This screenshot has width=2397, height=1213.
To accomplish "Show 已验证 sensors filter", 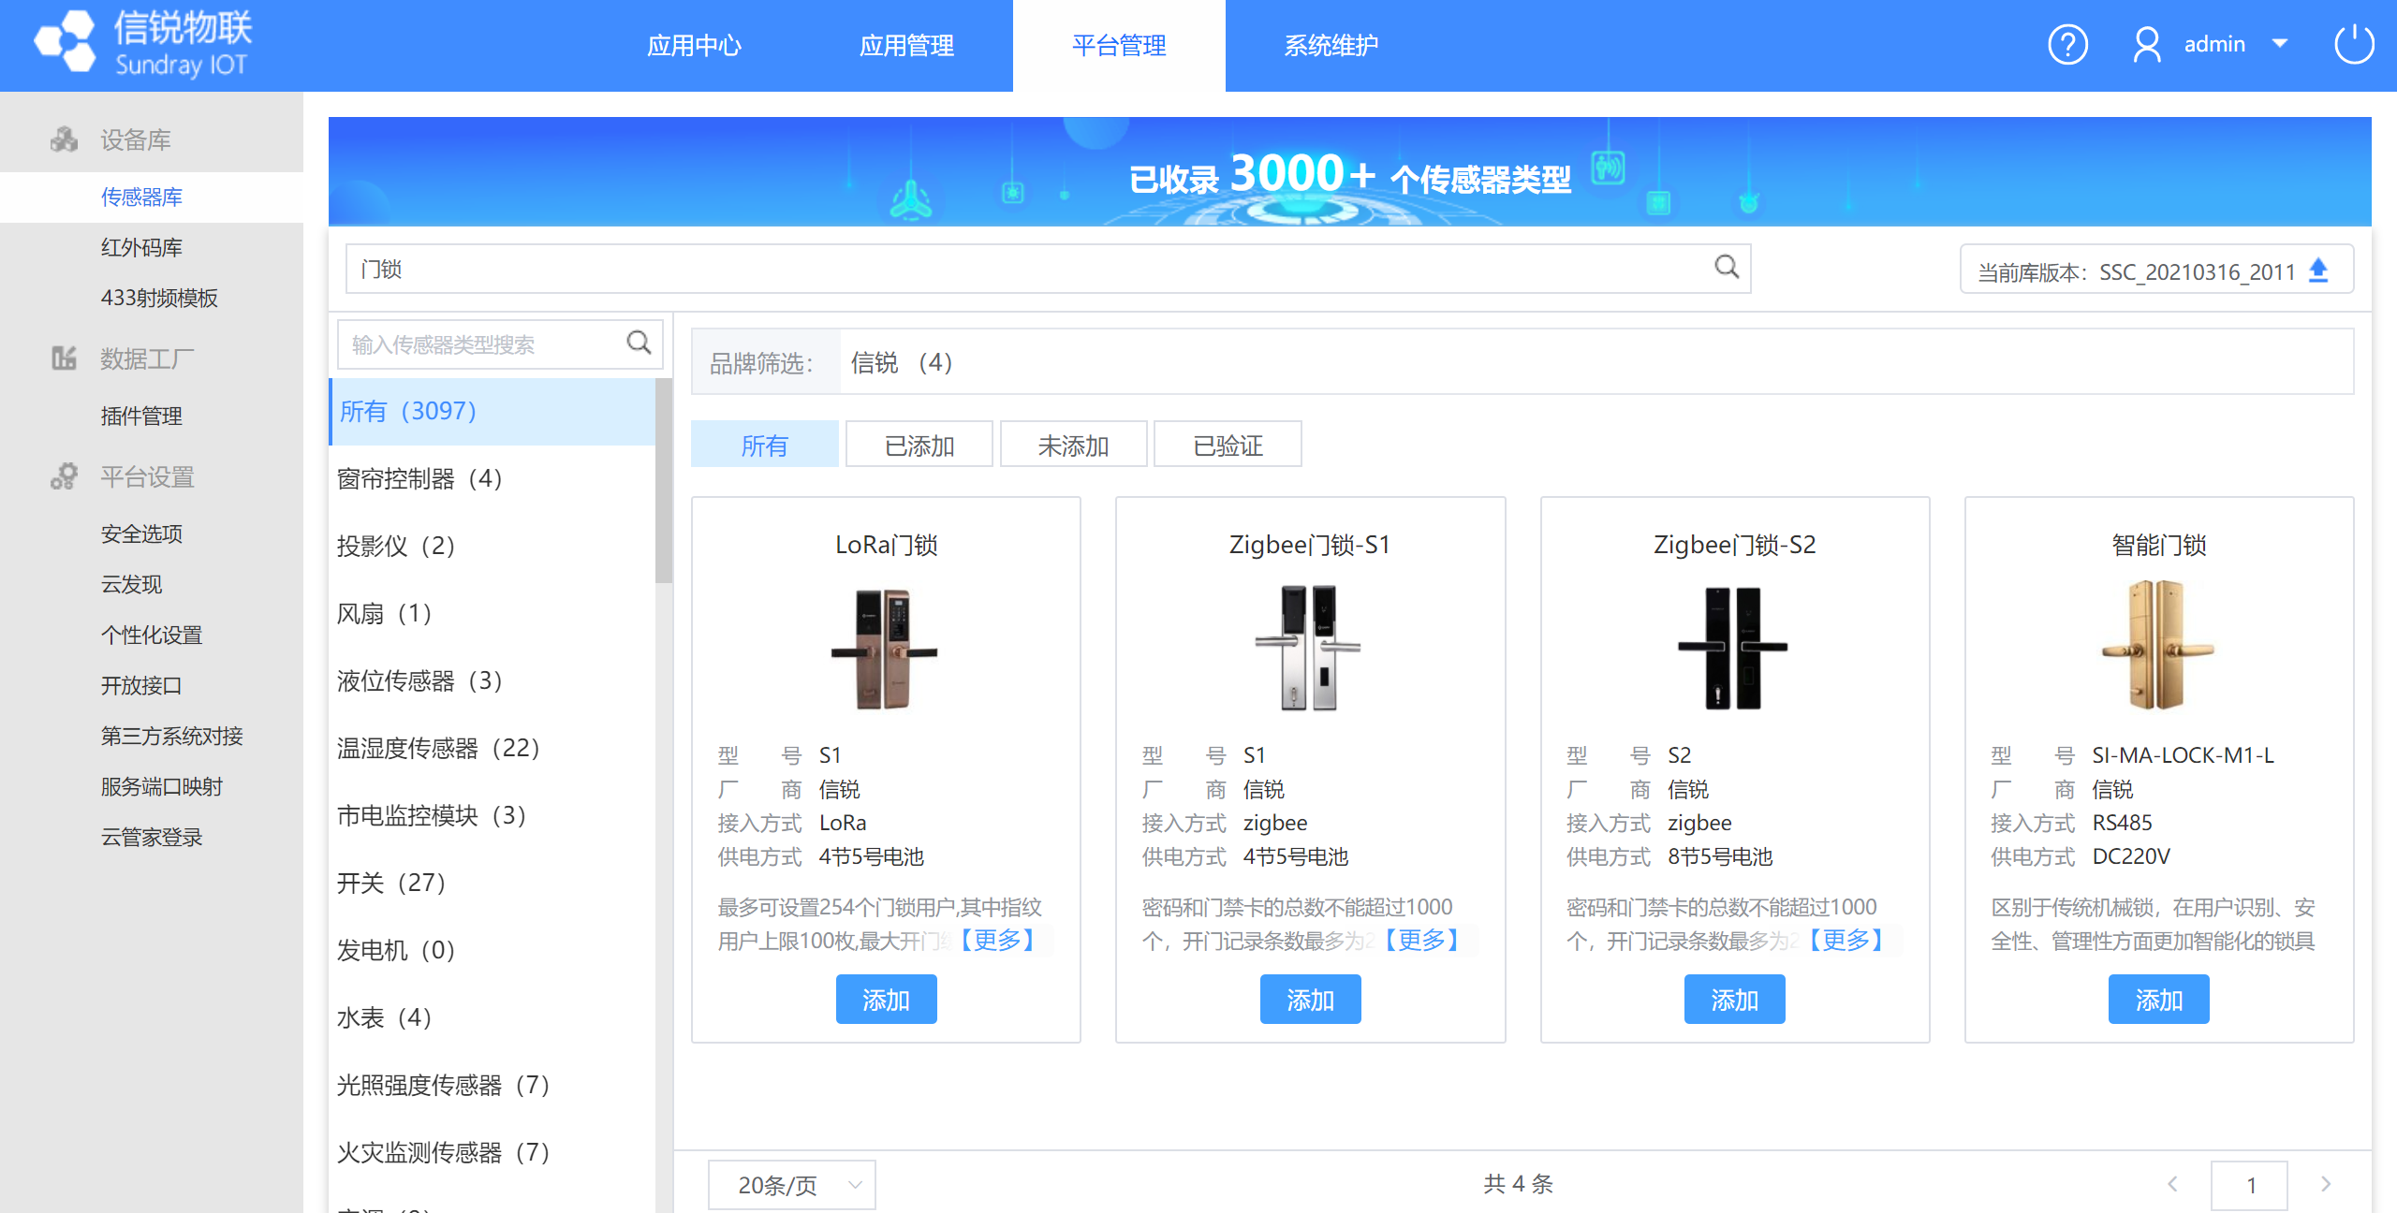I will (1228, 445).
